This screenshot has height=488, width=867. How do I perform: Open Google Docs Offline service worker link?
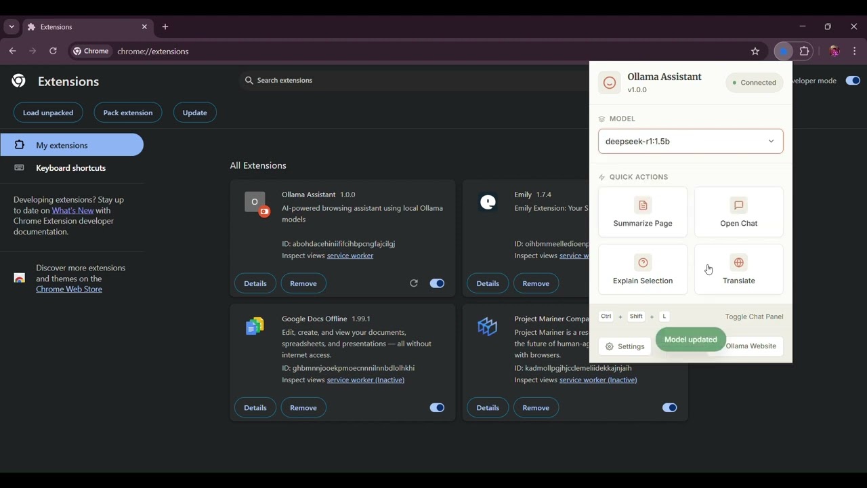click(x=366, y=380)
